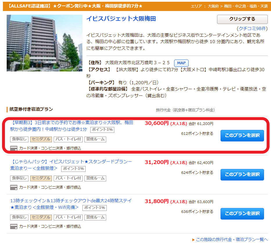271x243 pixels.
Task: Click the 合計 61,200円 total text
Action: coord(201,124)
